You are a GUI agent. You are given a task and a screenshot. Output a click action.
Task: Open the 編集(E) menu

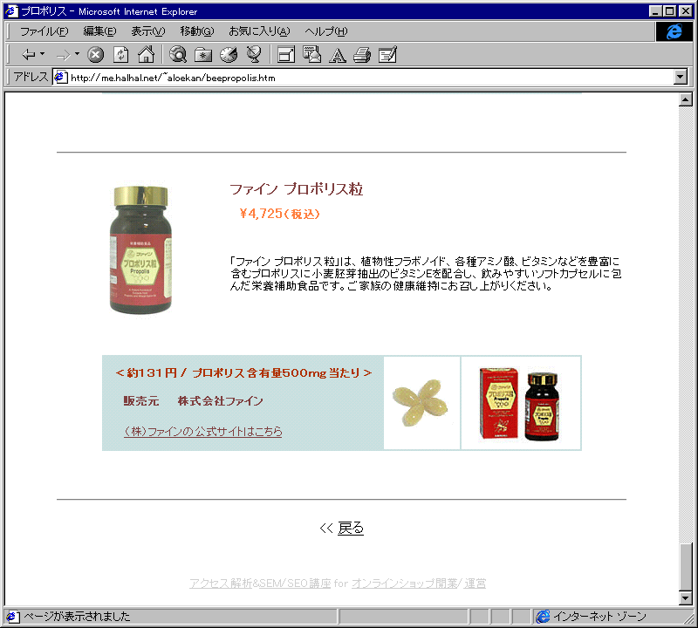(99, 31)
